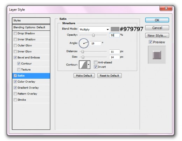This screenshot has height=141, width=182.
Task: Uncheck the Bevel and Emboss checkbox
Action: pos(15,57)
